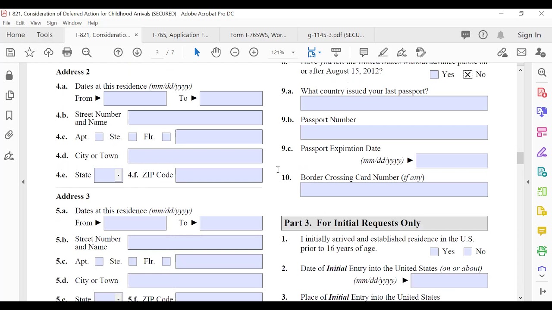Image resolution: width=552 pixels, height=310 pixels.
Task: Collapse the right tools pane arrow
Action: point(528,182)
